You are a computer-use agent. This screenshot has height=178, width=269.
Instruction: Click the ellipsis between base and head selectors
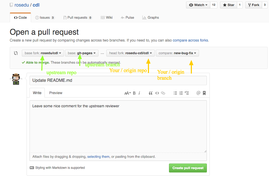[102, 53]
